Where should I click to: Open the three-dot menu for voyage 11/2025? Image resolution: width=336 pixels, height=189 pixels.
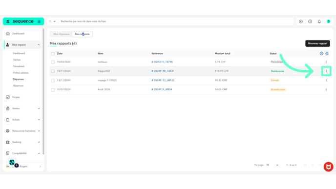(x=326, y=81)
